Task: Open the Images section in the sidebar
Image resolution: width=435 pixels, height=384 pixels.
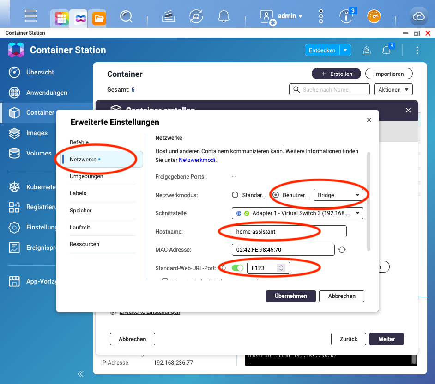Action: click(x=37, y=133)
